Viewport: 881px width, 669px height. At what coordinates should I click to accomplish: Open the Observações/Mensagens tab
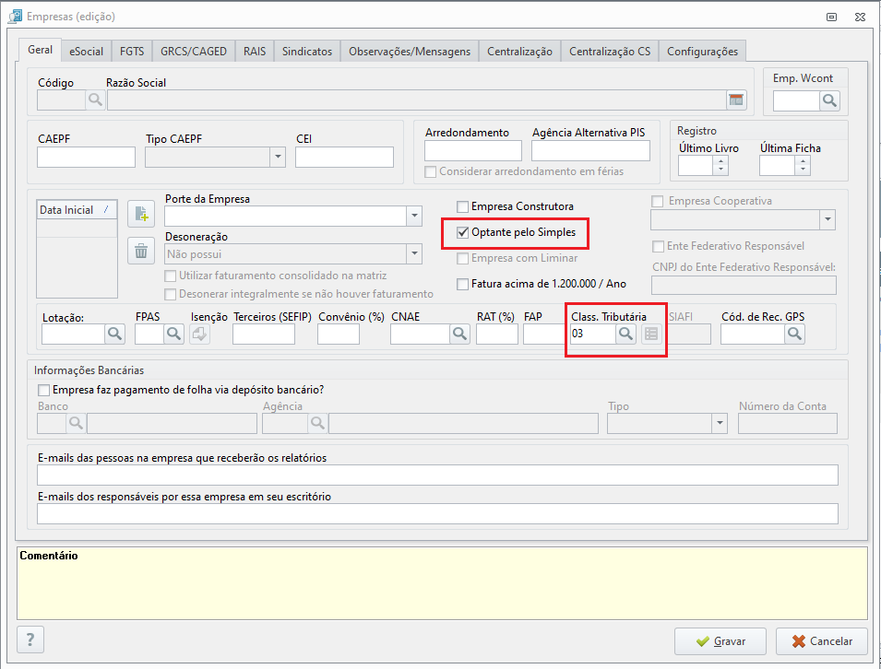(410, 51)
